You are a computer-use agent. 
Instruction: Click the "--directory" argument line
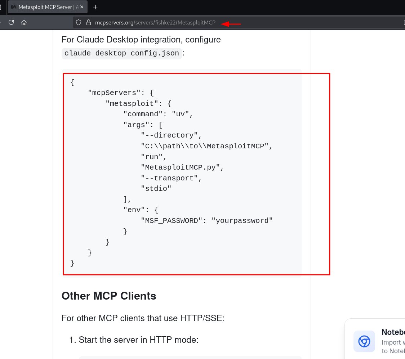171,135
